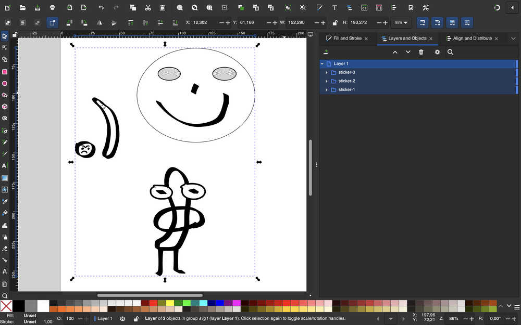Flip selection horizontally
The height and width of the screenshot is (325, 521).
pos(99,23)
